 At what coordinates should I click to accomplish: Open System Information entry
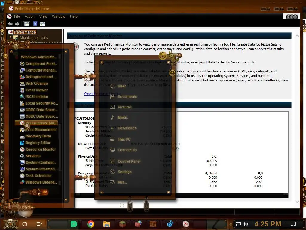pyautogui.click(x=39, y=169)
